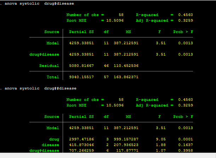The image size is (216, 158).
Task: Click interaction df value 6
Action: 107,151
